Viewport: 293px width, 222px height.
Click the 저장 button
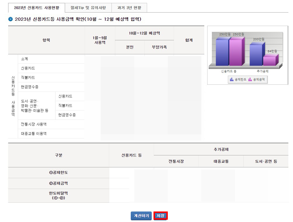tap(161, 216)
